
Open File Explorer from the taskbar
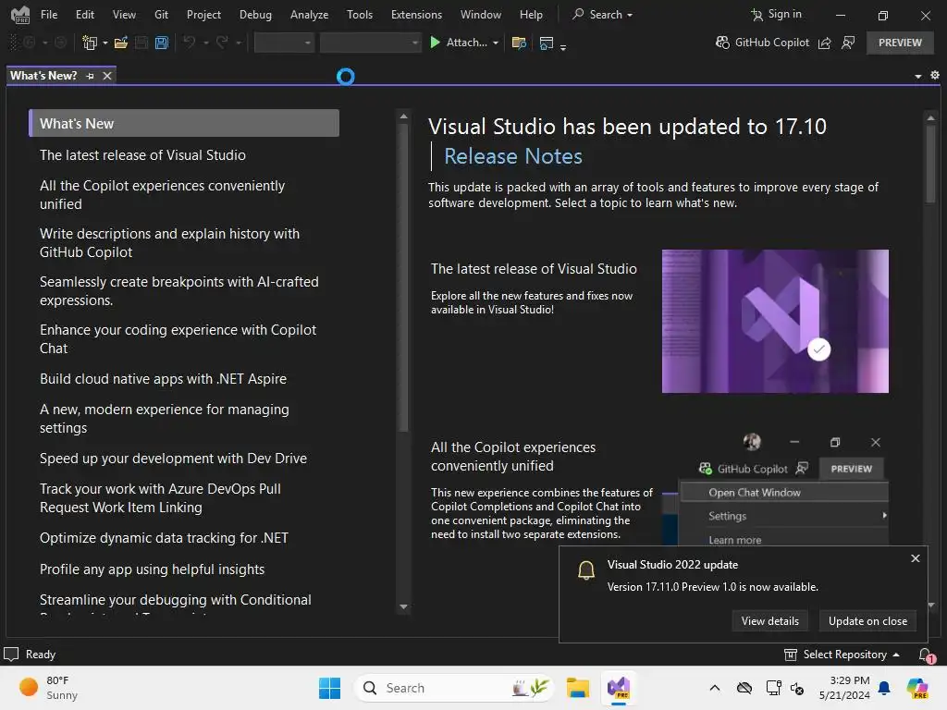pos(577,688)
